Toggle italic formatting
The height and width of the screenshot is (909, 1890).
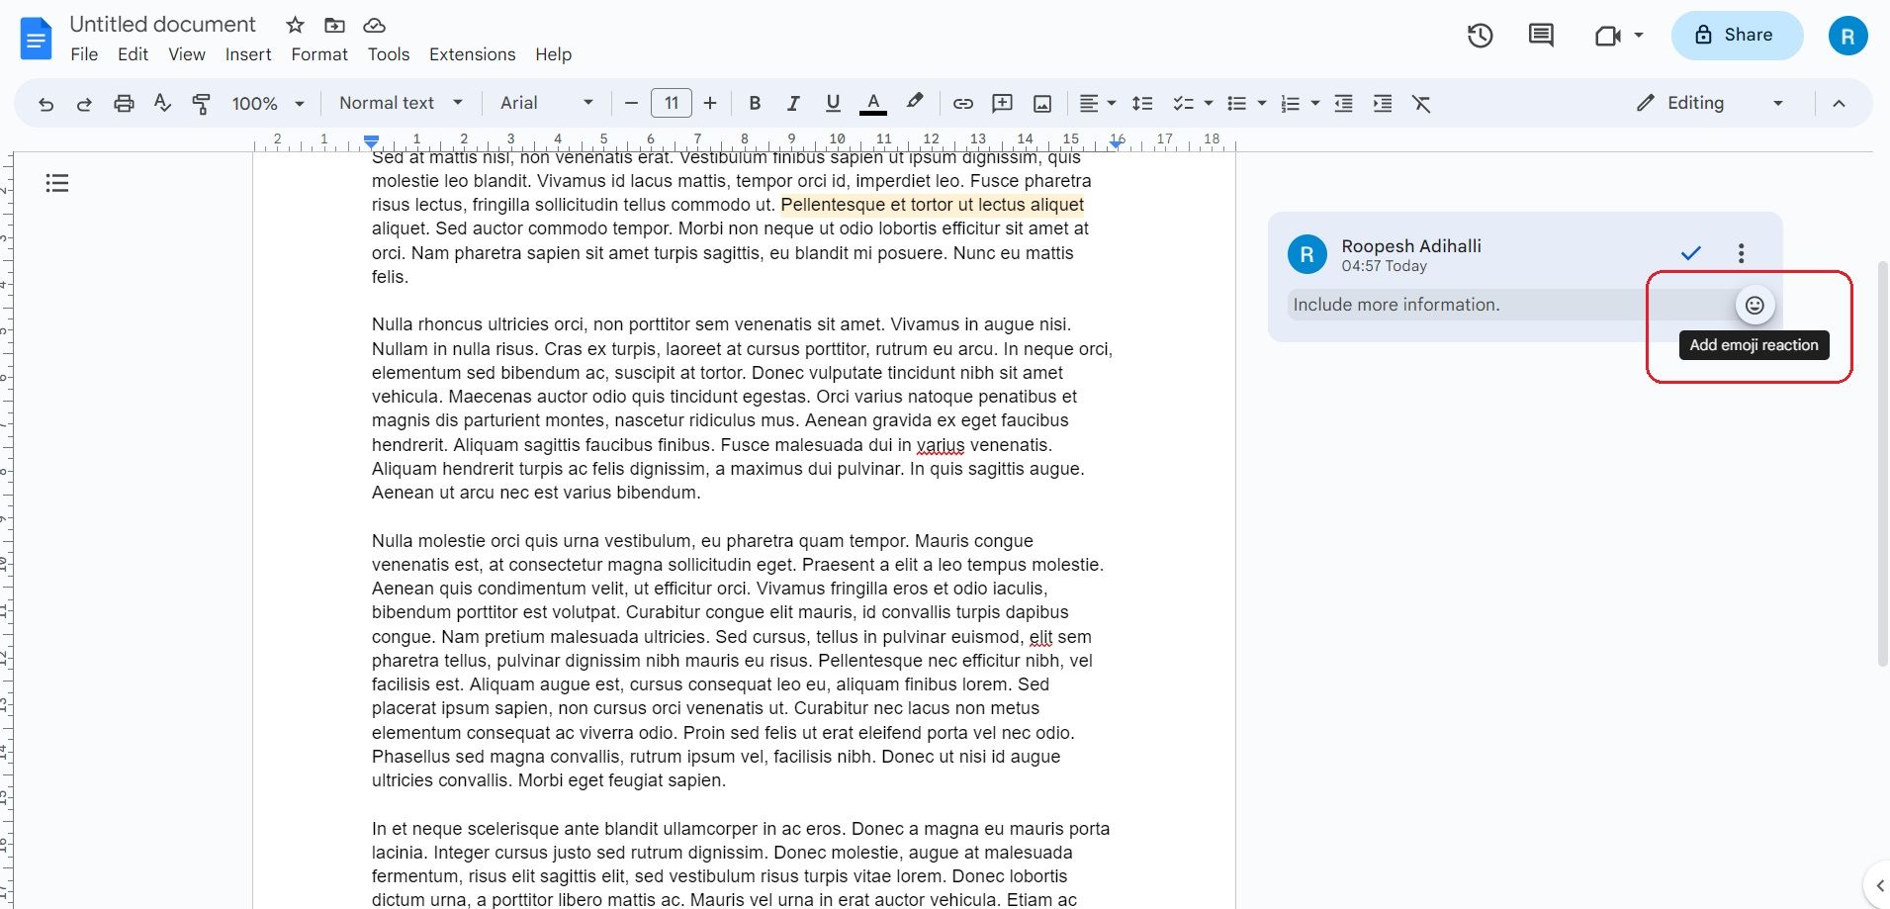793,103
